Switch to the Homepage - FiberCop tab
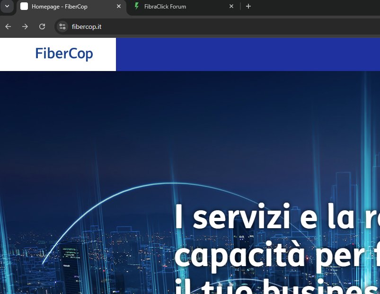The image size is (380, 294). coord(71,7)
